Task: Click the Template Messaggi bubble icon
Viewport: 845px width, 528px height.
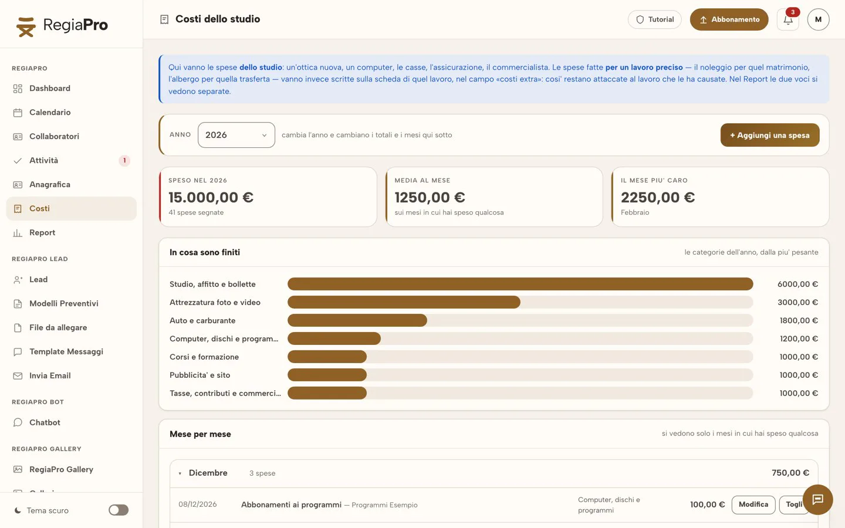Action: tap(18, 352)
